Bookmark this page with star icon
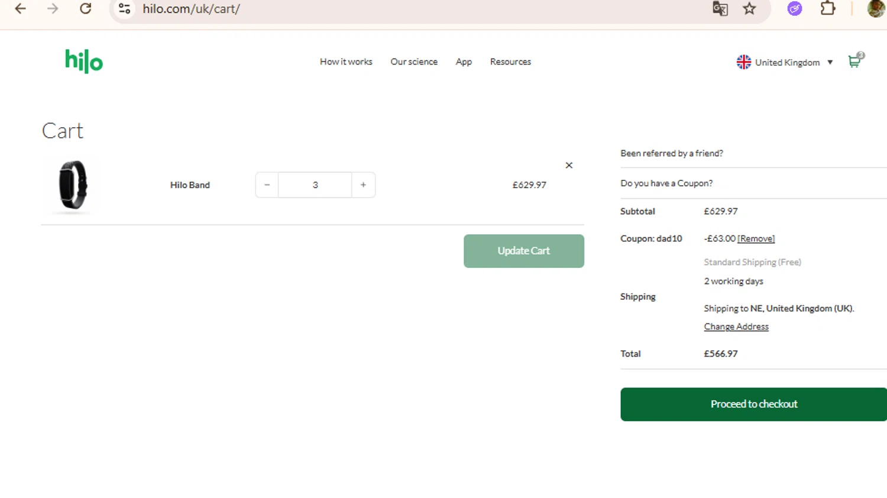 click(x=749, y=9)
